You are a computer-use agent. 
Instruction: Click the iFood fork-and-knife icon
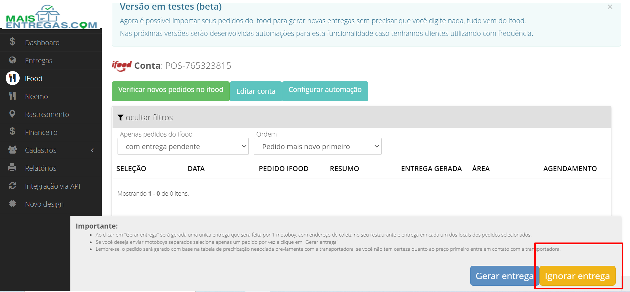(13, 78)
